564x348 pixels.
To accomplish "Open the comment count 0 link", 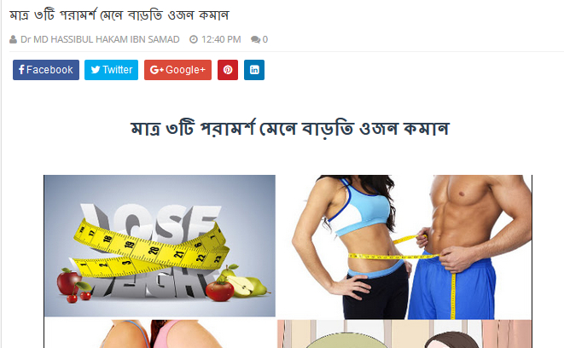I will point(265,39).
